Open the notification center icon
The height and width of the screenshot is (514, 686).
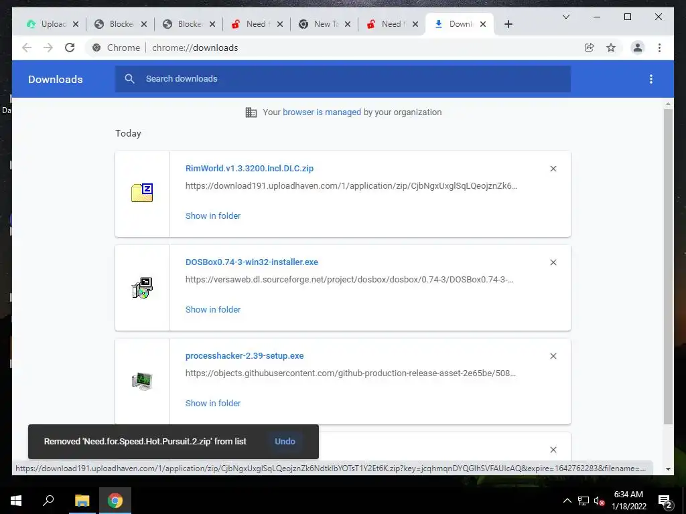coord(665,501)
